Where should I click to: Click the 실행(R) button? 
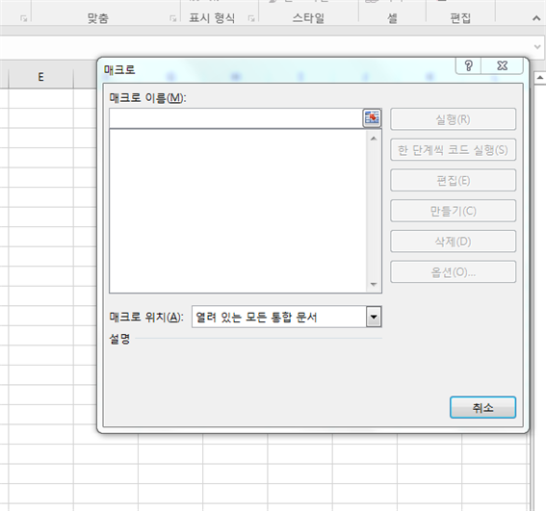(453, 119)
